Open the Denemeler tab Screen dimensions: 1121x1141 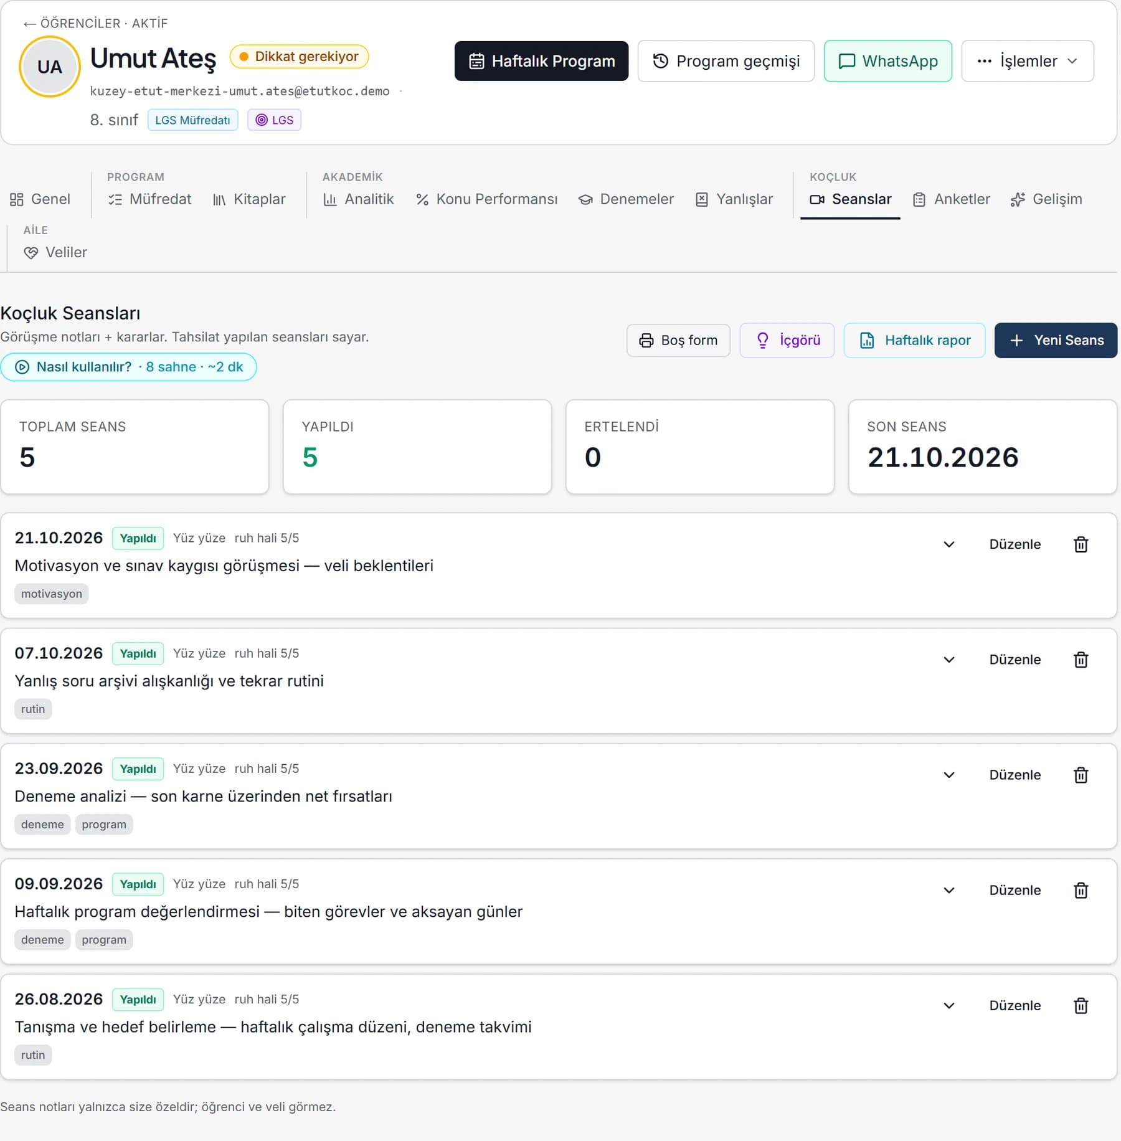(626, 199)
